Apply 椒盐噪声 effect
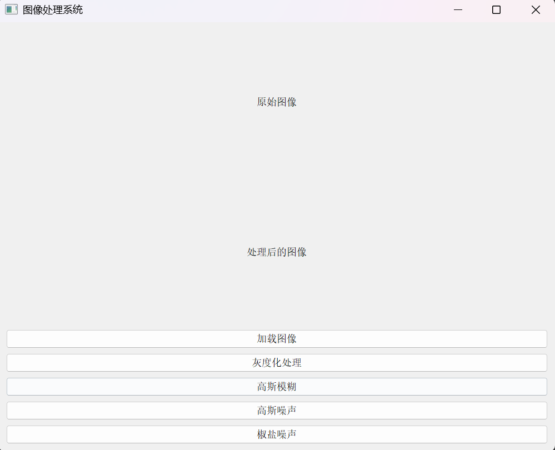Viewport: 555px width, 450px height. (x=277, y=434)
